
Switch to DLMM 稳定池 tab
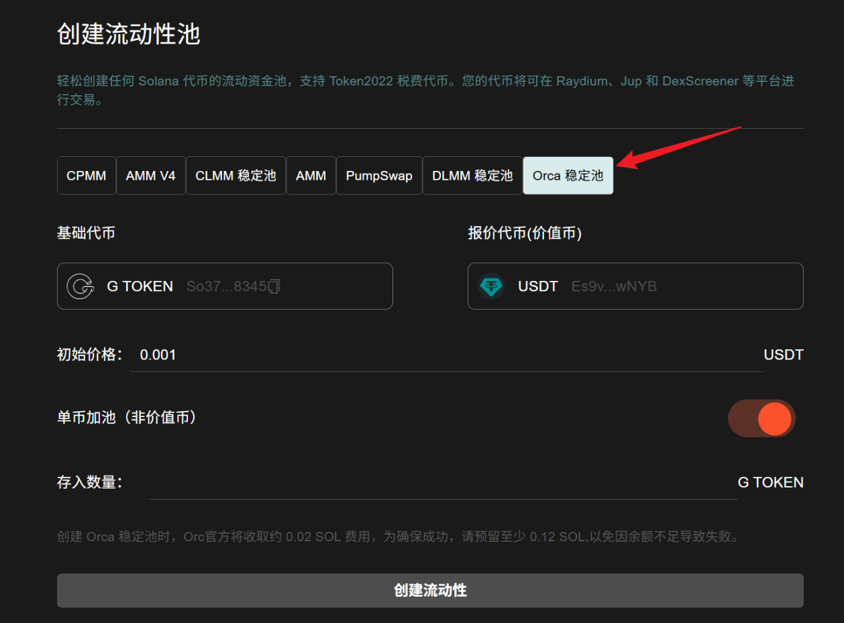pos(472,176)
